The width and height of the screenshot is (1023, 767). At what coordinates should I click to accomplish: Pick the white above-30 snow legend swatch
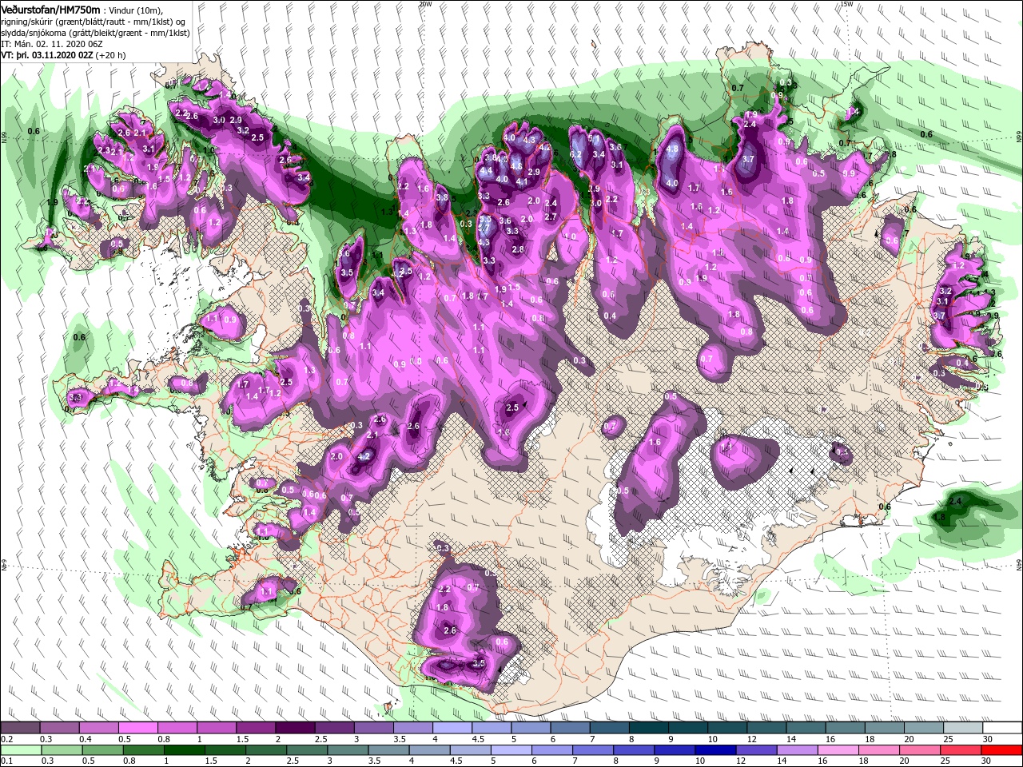(1003, 728)
